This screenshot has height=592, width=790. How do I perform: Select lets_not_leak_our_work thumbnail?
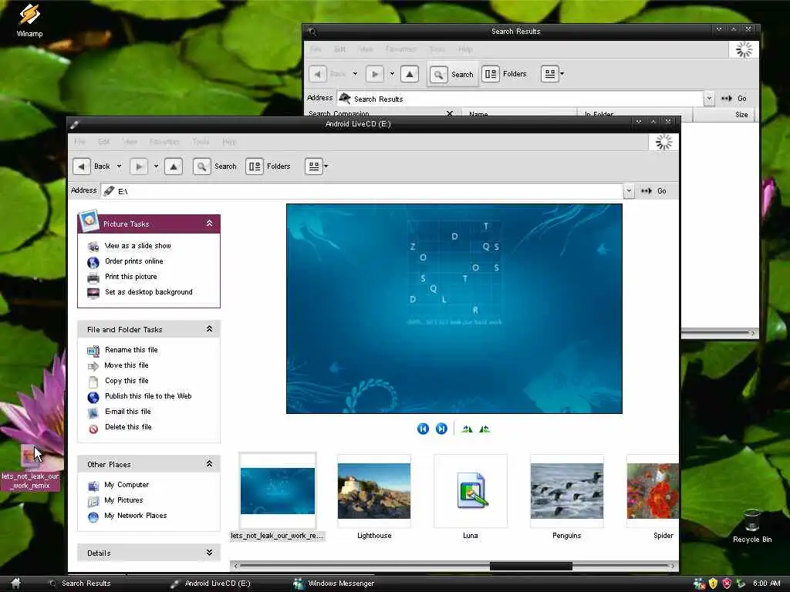click(278, 496)
